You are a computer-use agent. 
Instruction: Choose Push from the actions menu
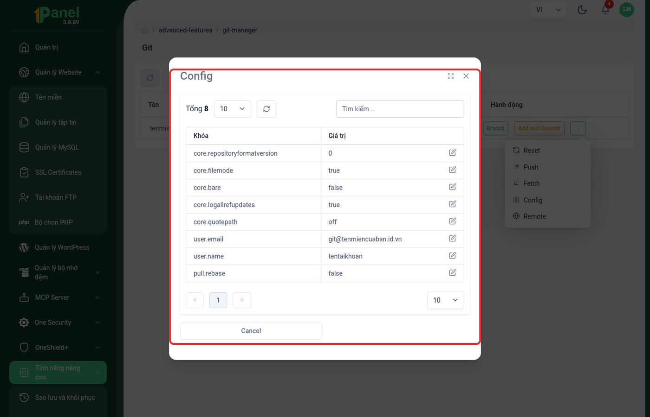pyautogui.click(x=548, y=167)
